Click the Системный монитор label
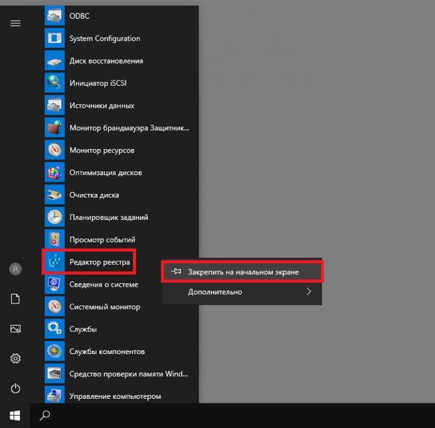Viewport: 435px width, 428px height. click(x=104, y=307)
